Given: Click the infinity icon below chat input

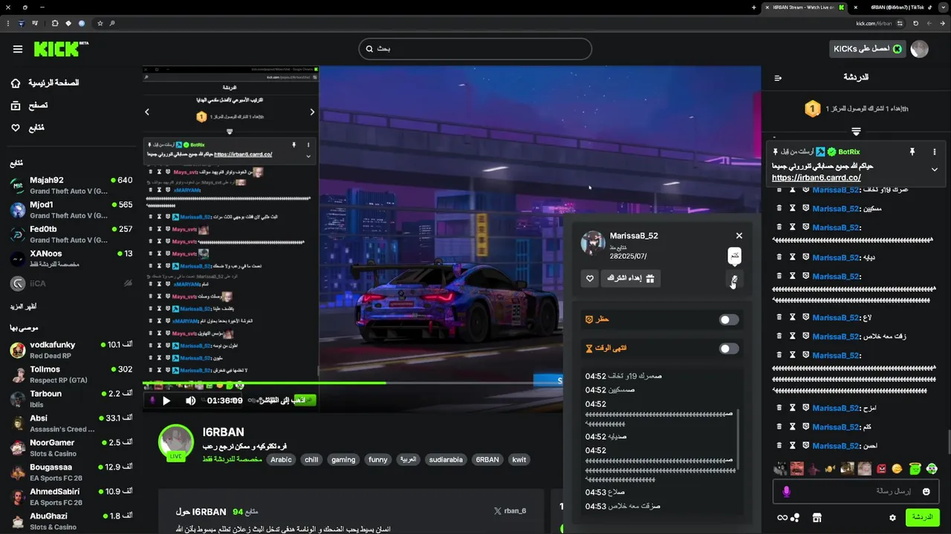Looking at the screenshot, I should click(782, 518).
